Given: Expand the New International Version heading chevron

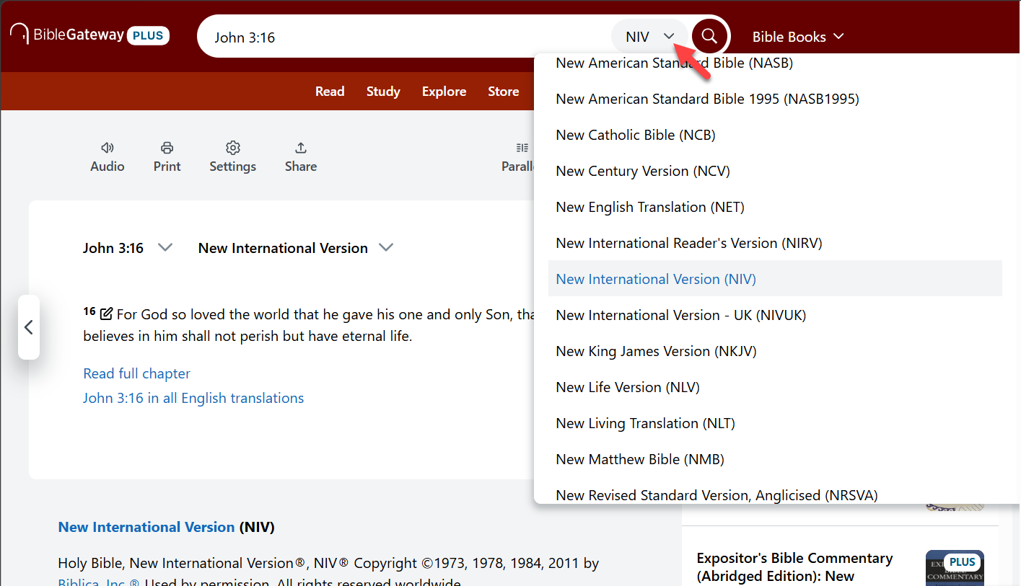Looking at the screenshot, I should click(x=386, y=247).
